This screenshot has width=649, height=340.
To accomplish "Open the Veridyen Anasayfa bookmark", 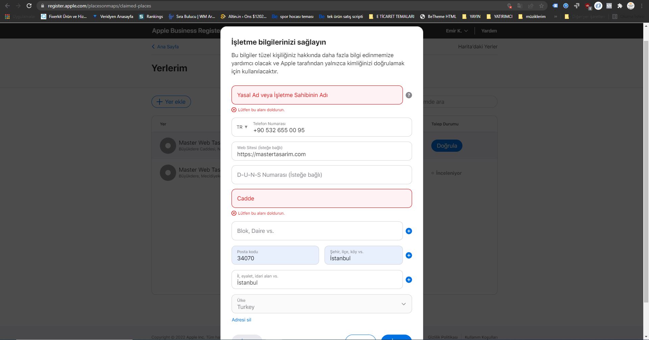I will point(113,16).
